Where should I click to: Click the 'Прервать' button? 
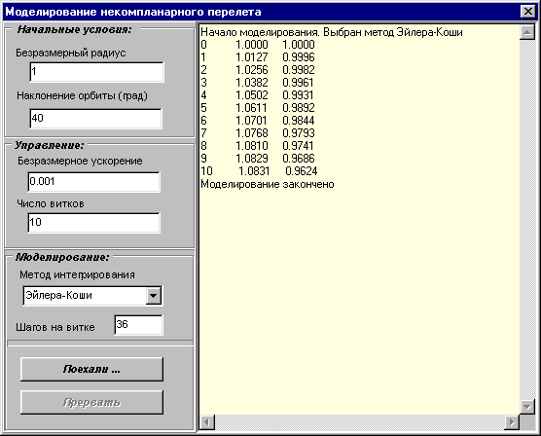[x=91, y=403]
